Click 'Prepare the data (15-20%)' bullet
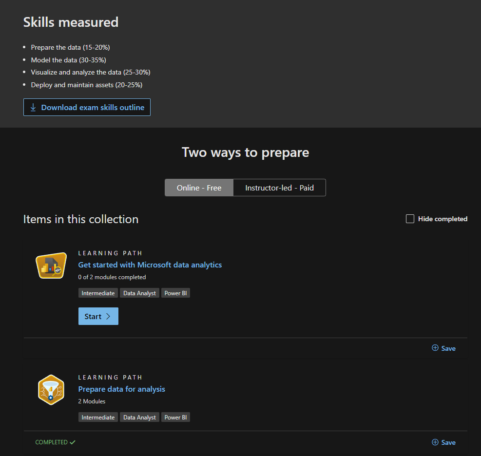 [70, 47]
